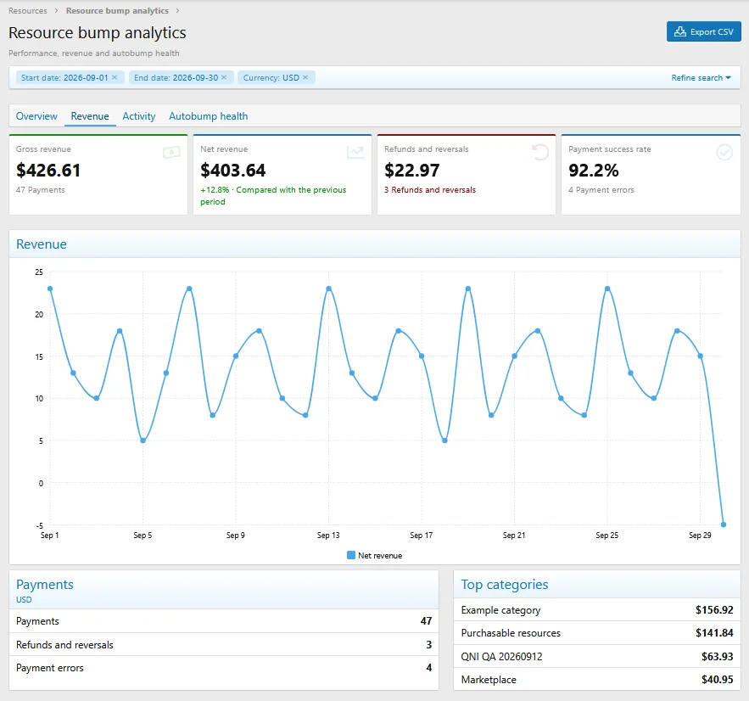Viewport: 749px width, 701px height.
Task: Remove the End date filter chip
Action: click(x=224, y=77)
